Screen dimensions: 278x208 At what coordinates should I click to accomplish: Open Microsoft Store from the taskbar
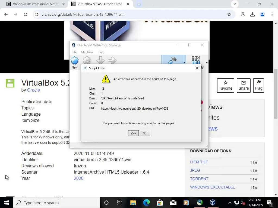tap(160, 203)
